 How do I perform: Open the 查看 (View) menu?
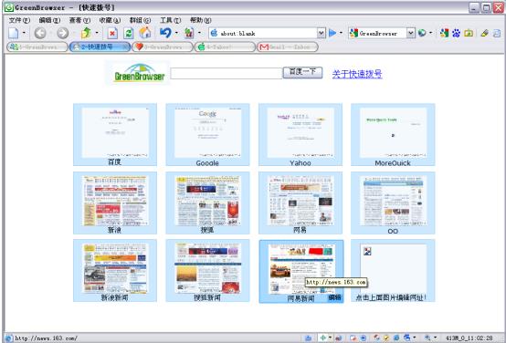coord(79,20)
